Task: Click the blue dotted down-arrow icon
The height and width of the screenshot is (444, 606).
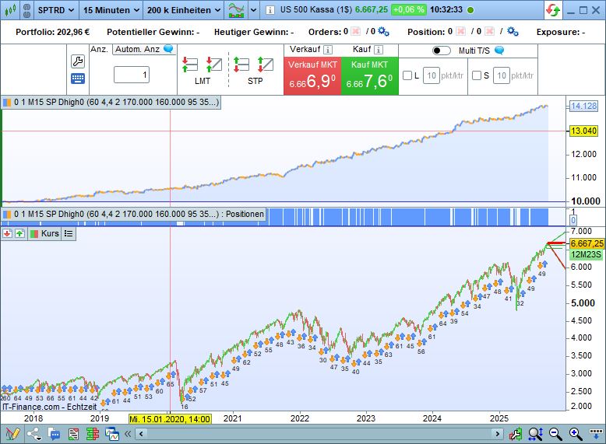Action: click(x=596, y=434)
